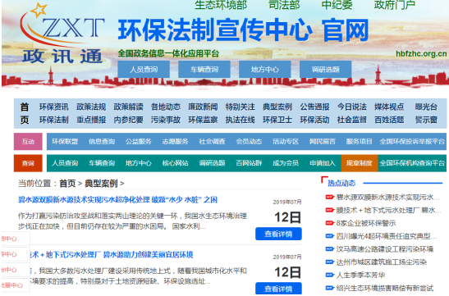The image size is (449, 296).
Task: Click blue icon beside 人生季季本芳华
Action: [x=330, y=276]
